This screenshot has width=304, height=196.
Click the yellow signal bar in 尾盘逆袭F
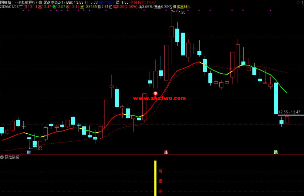point(155,178)
